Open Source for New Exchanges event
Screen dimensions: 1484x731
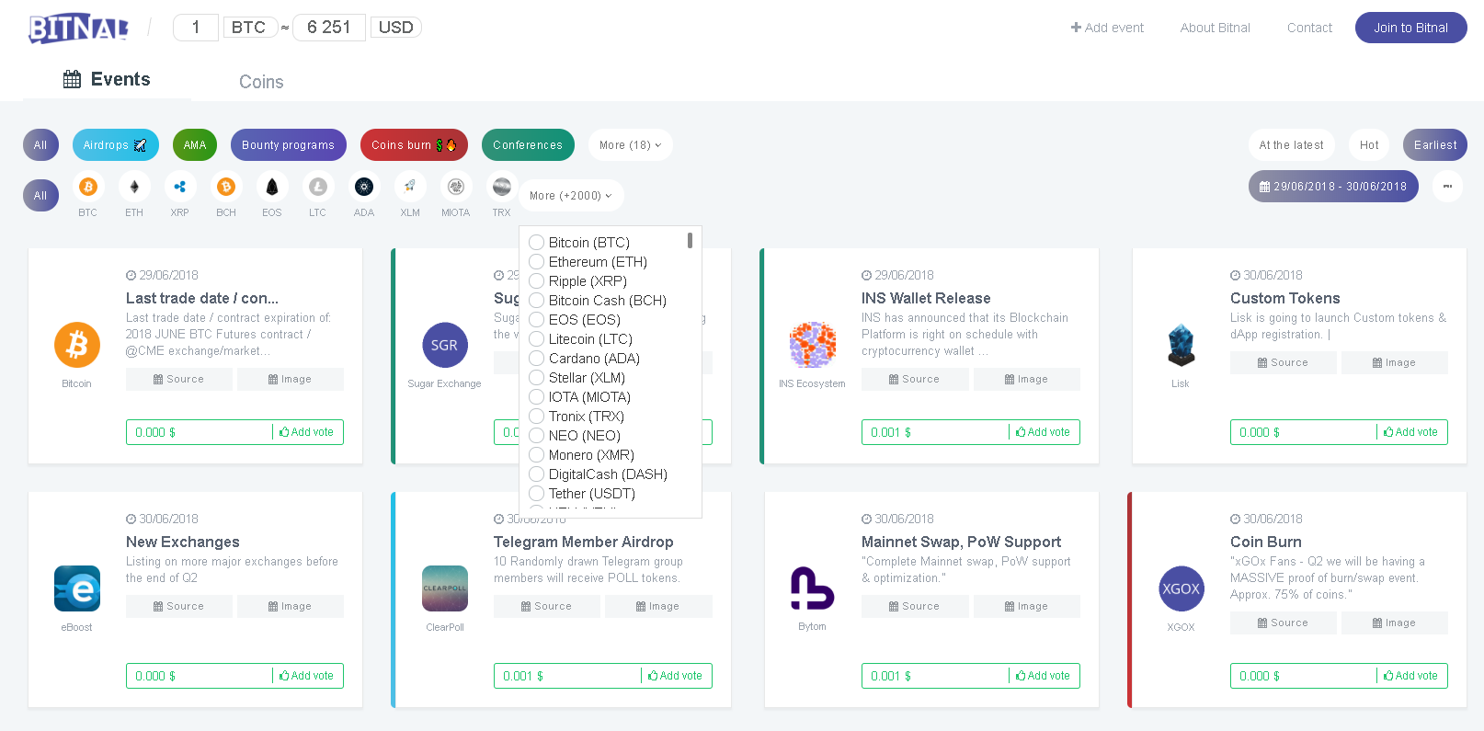tap(179, 607)
